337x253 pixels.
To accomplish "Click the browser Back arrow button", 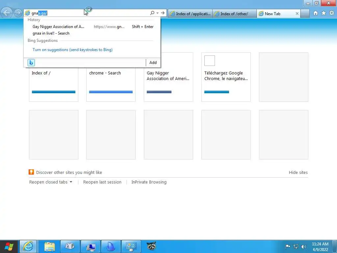I will click(x=7, y=13).
